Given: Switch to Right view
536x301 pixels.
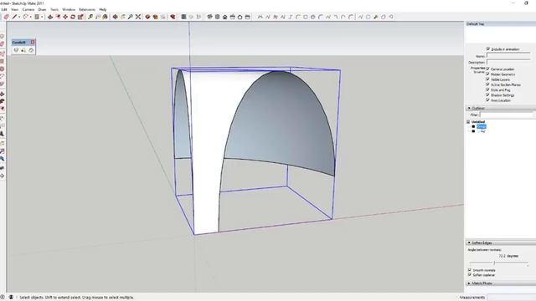Looking at the screenshot, I should pos(232,17).
